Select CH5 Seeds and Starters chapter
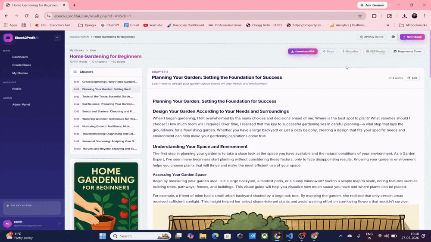This screenshot has height=242, width=431. click(106, 111)
